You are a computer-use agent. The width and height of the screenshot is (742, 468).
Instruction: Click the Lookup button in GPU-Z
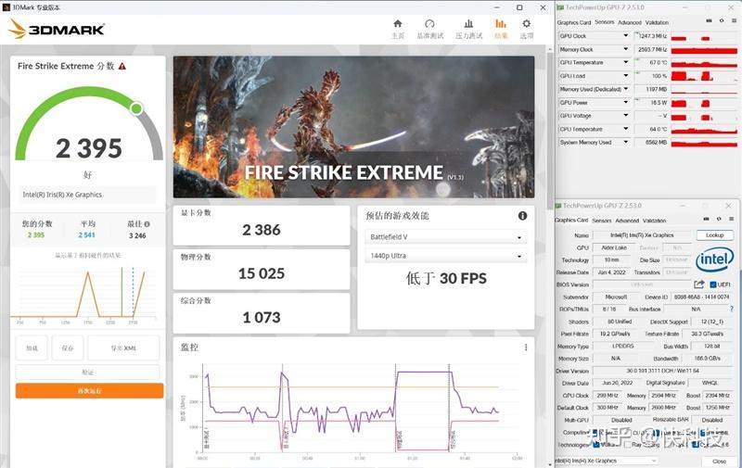(x=714, y=235)
